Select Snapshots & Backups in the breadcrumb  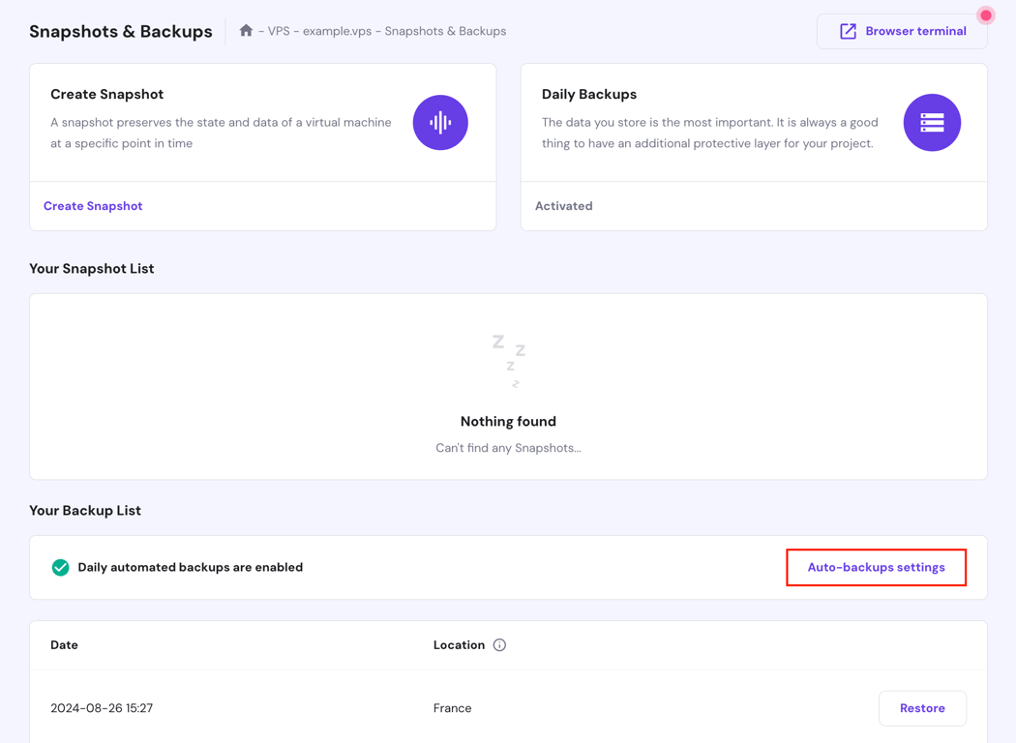(x=444, y=30)
